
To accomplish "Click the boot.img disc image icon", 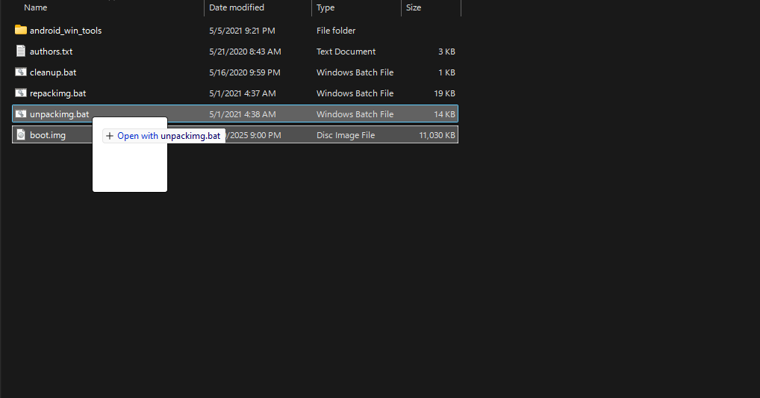I will click(20, 134).
